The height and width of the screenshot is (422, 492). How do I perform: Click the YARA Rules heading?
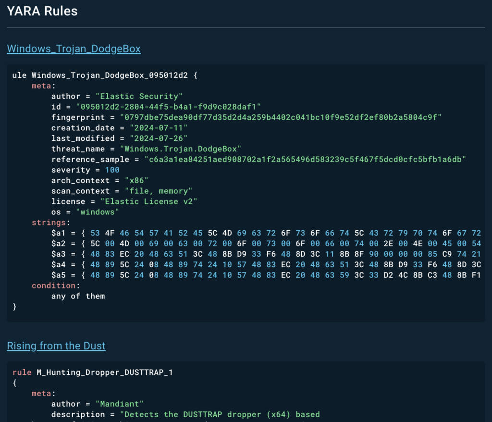point(42,11)
